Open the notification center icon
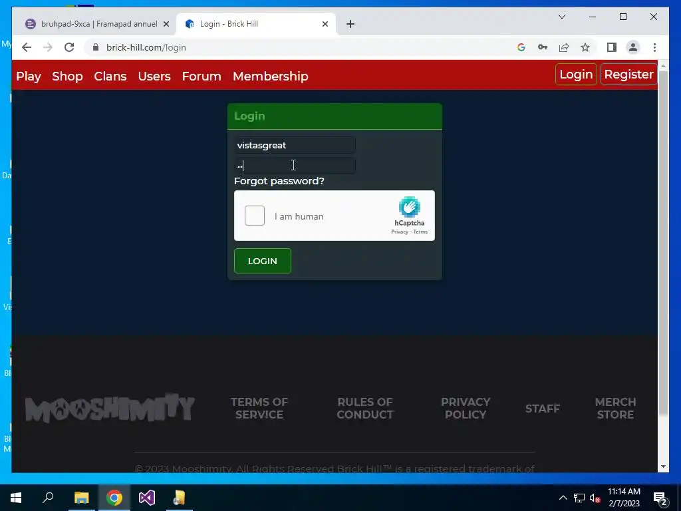 [660, 498]
